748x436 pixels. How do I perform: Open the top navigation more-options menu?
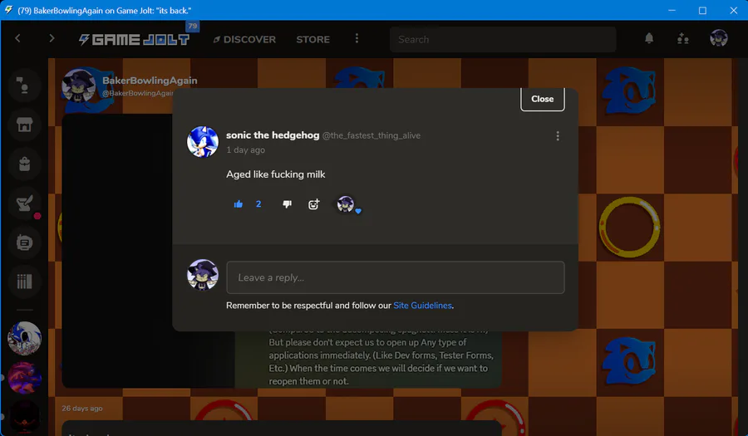(357, 38)
